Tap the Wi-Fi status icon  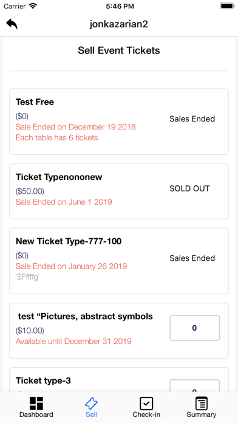click(x=33, y=6)
